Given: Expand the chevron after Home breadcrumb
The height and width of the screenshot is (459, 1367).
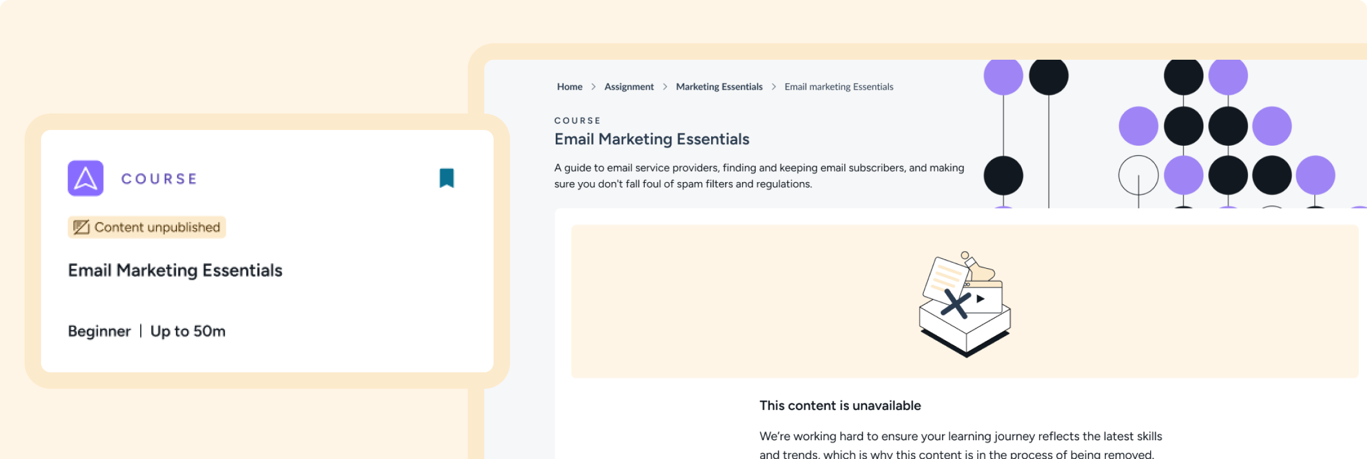Looking at the screenshot, I should point(594,86).
